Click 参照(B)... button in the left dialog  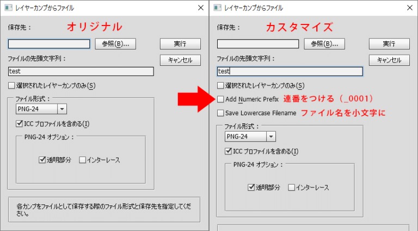[115, 44]
